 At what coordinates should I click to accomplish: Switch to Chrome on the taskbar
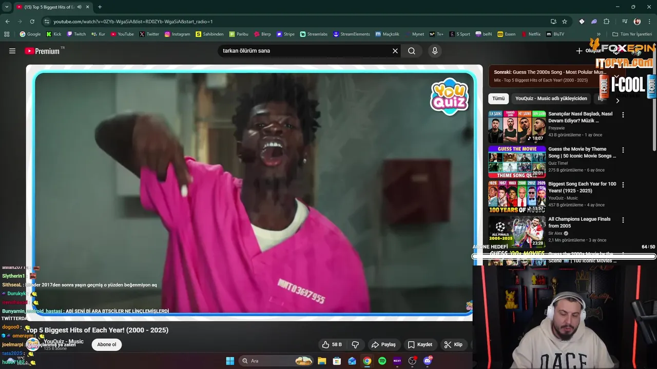click(367, 361)
